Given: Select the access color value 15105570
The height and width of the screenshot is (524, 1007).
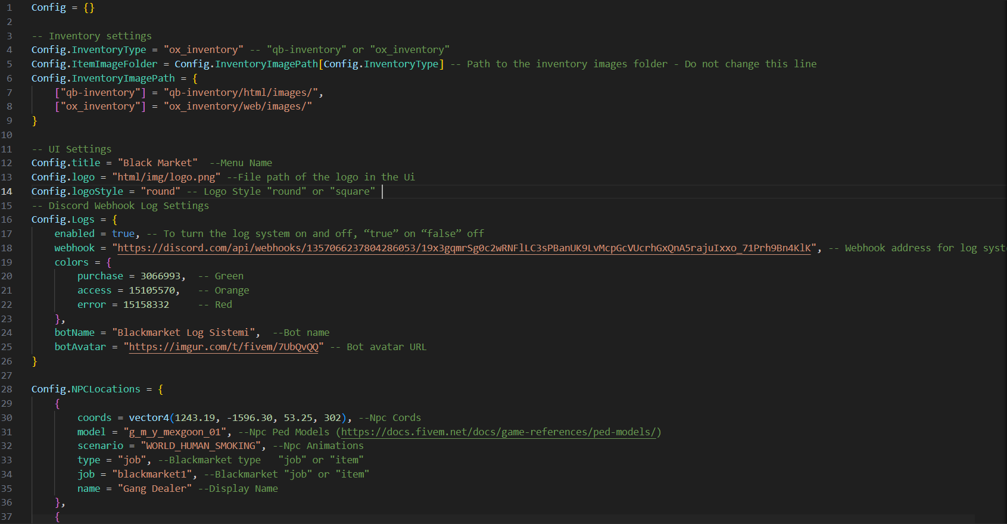Looking at the screenshot, I should tap(152, 290).
